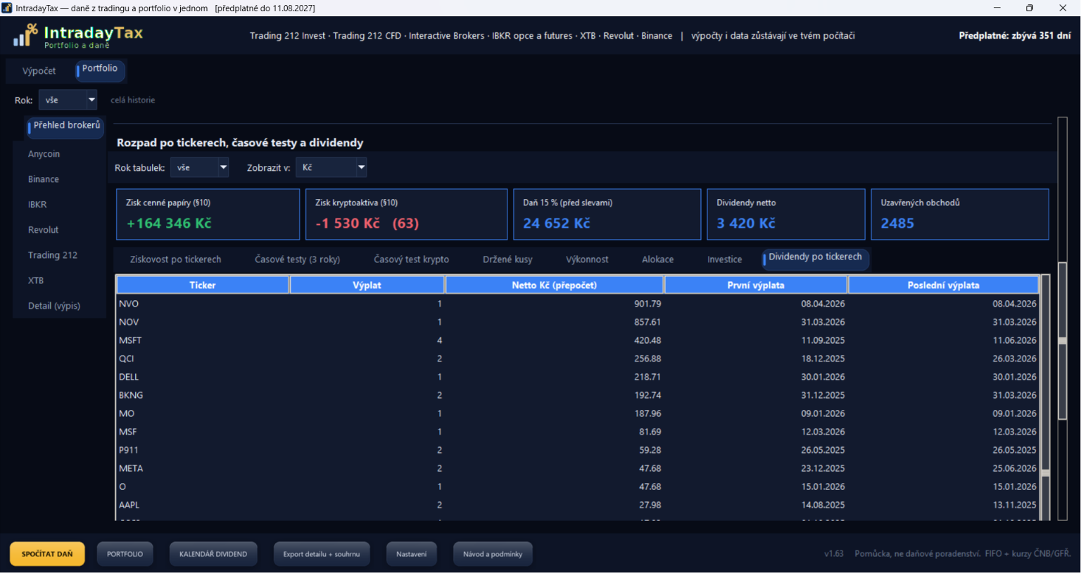Sort by Poslední výplata column header
Screen dimensions: 1081x573
click(x=943, y=285)
